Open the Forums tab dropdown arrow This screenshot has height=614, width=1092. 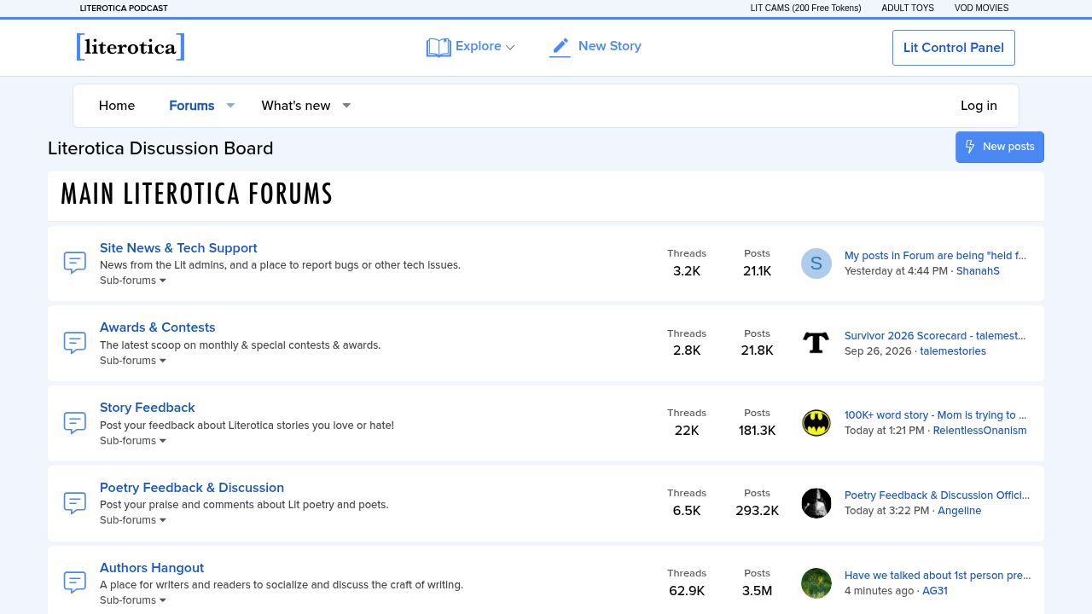pyautogui.click(x=230, y=106)
